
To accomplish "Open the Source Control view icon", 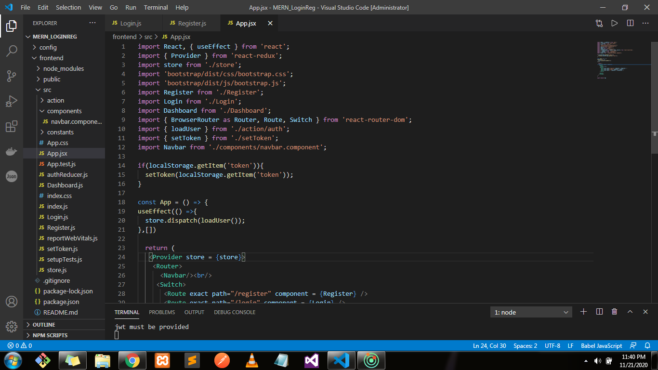I will point(12,76).
